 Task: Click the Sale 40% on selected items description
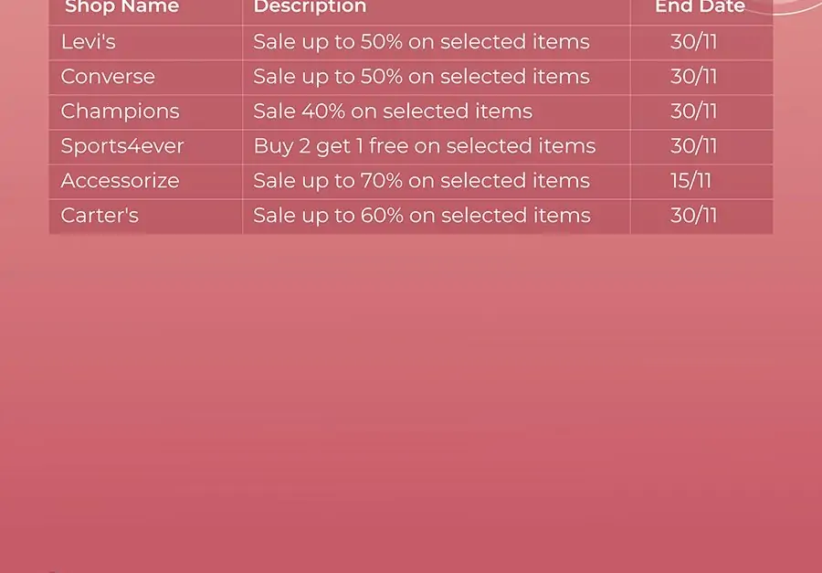tap(393, 111)
